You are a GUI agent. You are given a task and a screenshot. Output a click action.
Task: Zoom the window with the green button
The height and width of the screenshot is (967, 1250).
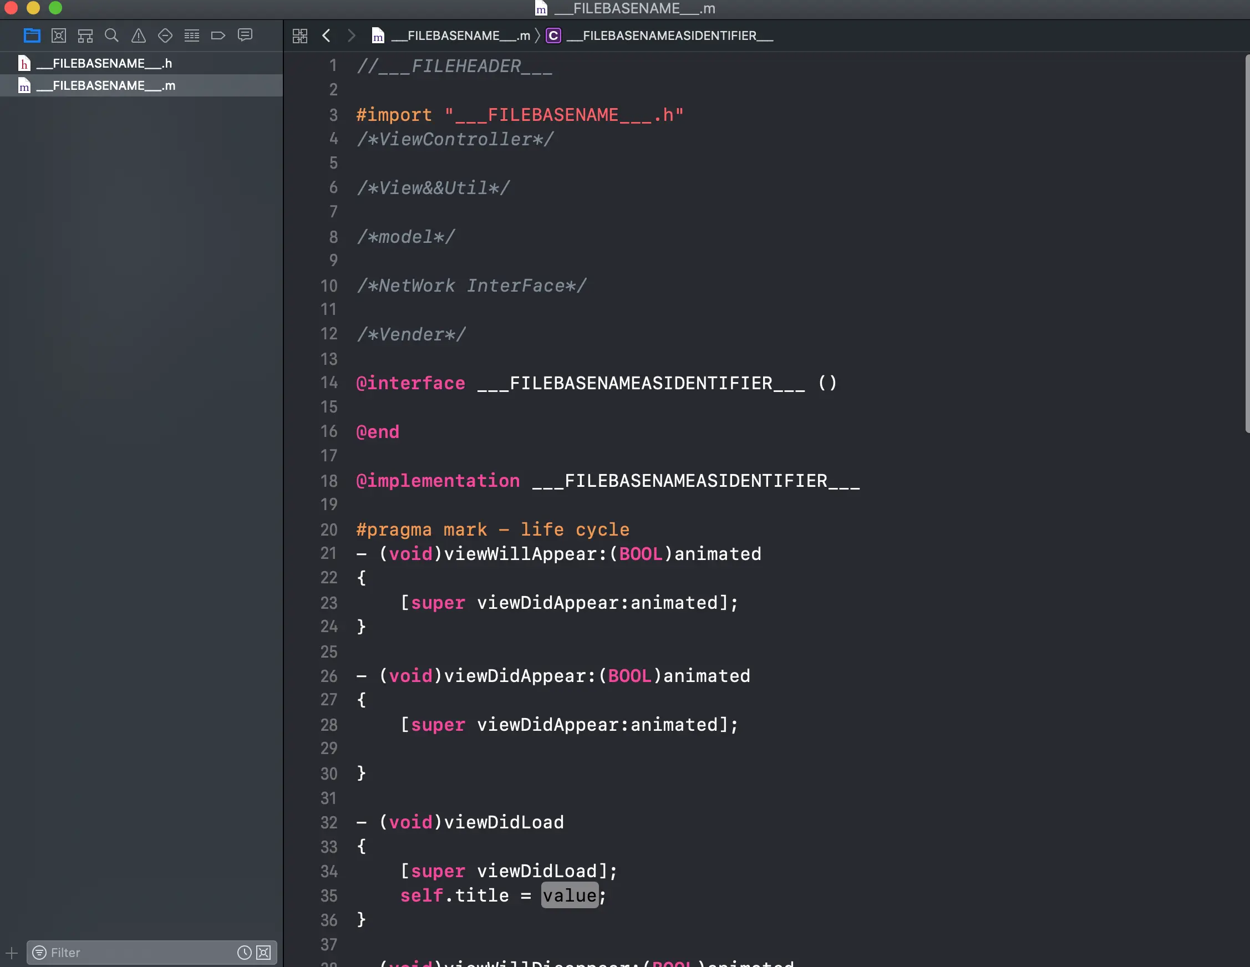click(x=55, y=7)
